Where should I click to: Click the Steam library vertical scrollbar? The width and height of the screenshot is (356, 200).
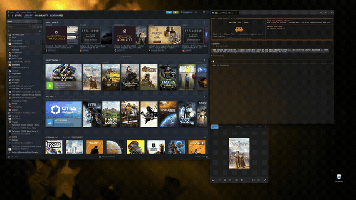(209, 38)
